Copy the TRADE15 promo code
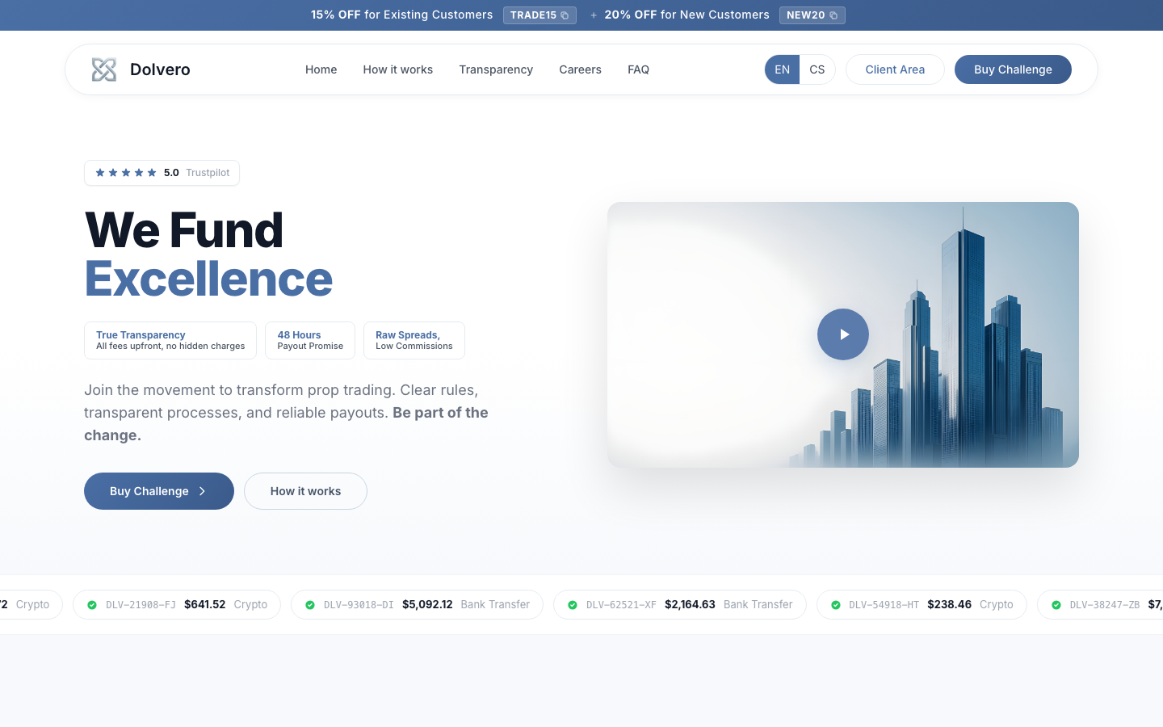The height and width of the screenshot is (727, 1163). pos(540,15)
